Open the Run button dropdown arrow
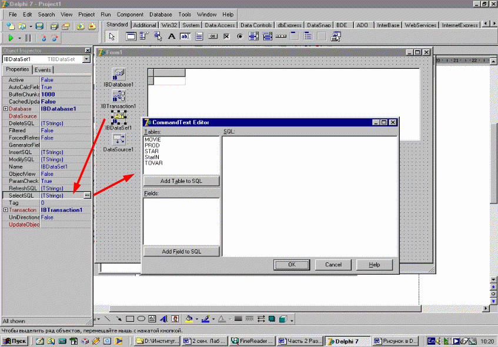 (19, 38)
